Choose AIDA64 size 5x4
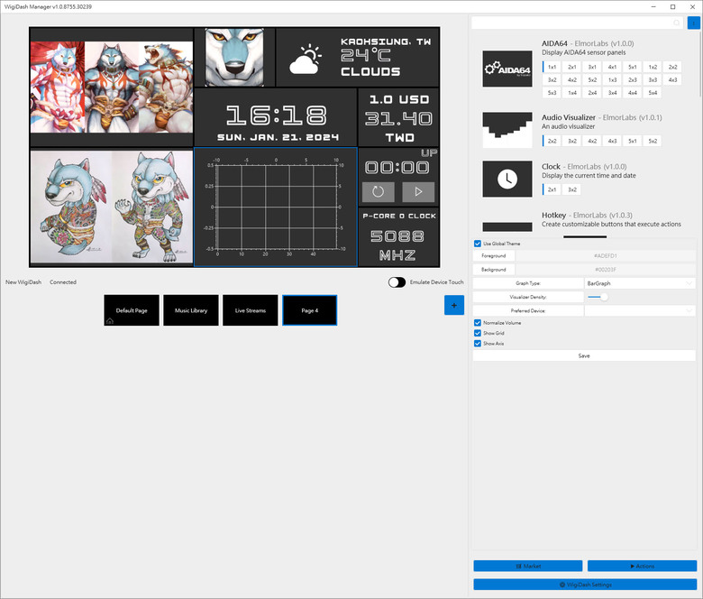The width and height of the screenshot is (703, 599). coord(653,93)
